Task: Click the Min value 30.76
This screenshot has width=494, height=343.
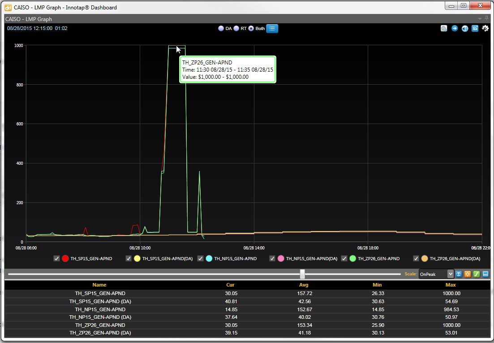Action: click(378, 317)
